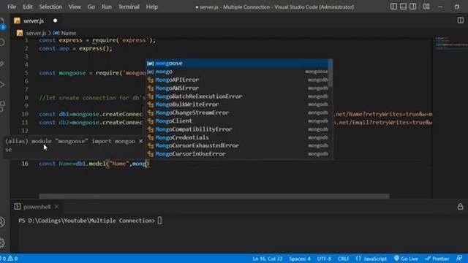Screen dimensions: 468x263
Task: Click line 5 mongoose require statement
Action: 93,73
